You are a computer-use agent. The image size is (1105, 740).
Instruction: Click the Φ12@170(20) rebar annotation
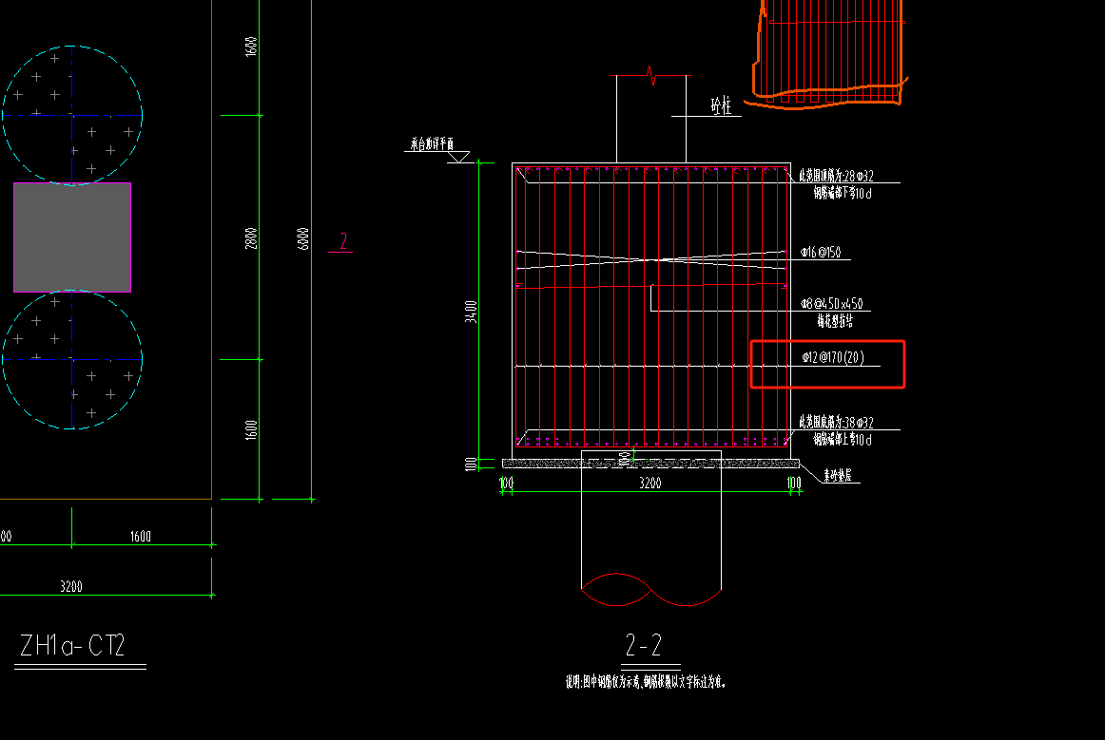click(x=832, y=358)
